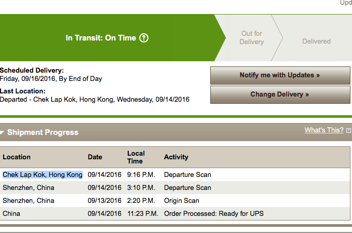Click the Local Time column header
Screen dimensions: 352x233
coord(136,157)
